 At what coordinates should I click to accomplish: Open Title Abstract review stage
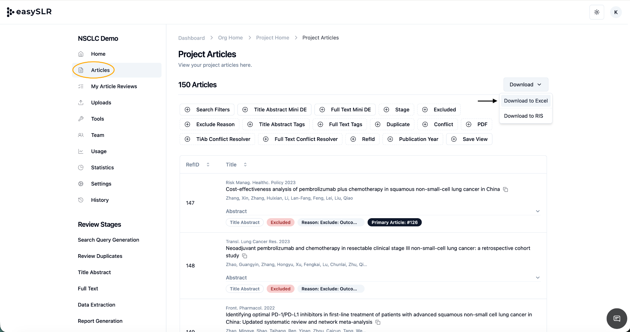point(94,272)
